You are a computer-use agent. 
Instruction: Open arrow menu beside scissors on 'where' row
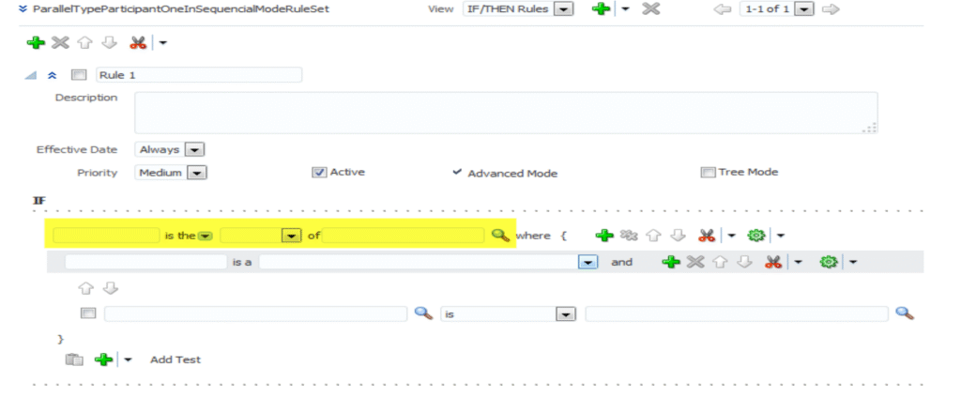coord(731,236)
